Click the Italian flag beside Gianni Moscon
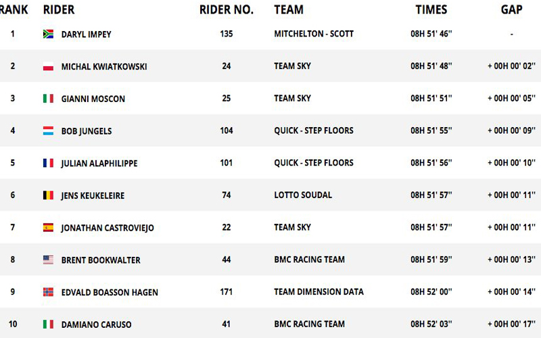The image size is (541, 338). (x=48, y=98)
